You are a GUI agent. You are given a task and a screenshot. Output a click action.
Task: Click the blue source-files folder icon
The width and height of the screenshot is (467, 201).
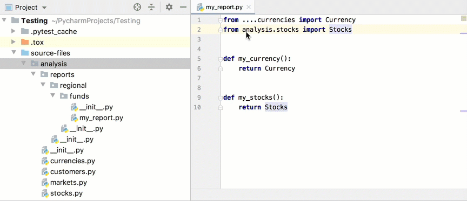click(25, 53)
